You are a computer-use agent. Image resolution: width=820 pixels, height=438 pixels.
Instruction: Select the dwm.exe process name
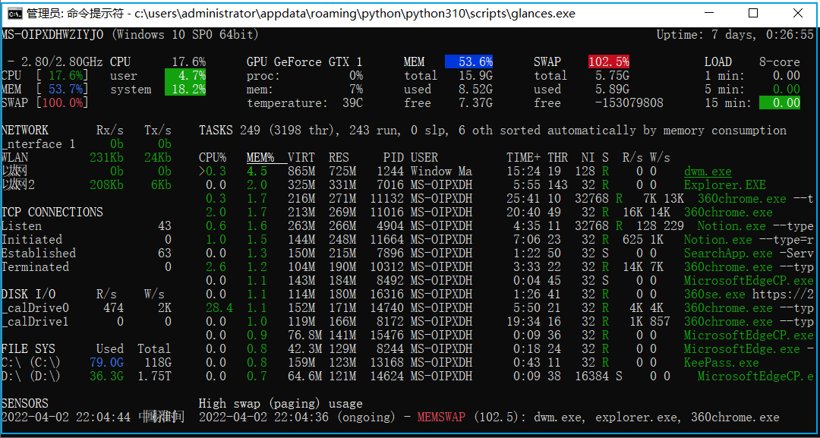click(x=708, y=171)
